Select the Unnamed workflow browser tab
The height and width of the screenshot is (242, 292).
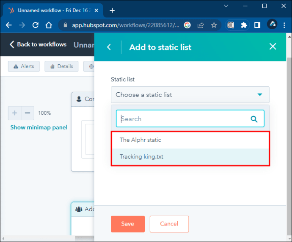pyautogui.click(x=53, y=11)
